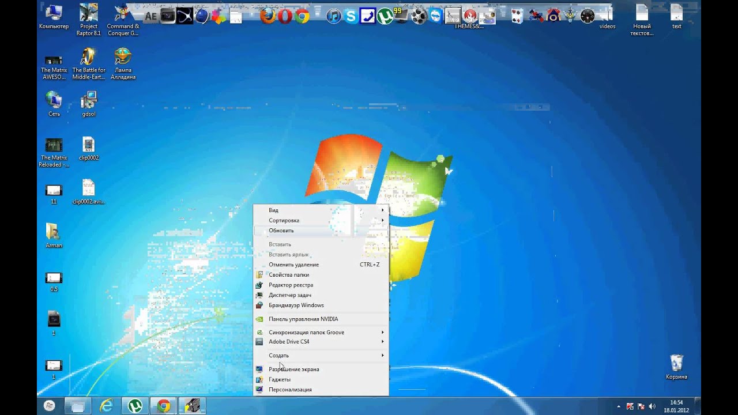
Task: Expand the Вид submenu
Action: (x=321, y=210)
